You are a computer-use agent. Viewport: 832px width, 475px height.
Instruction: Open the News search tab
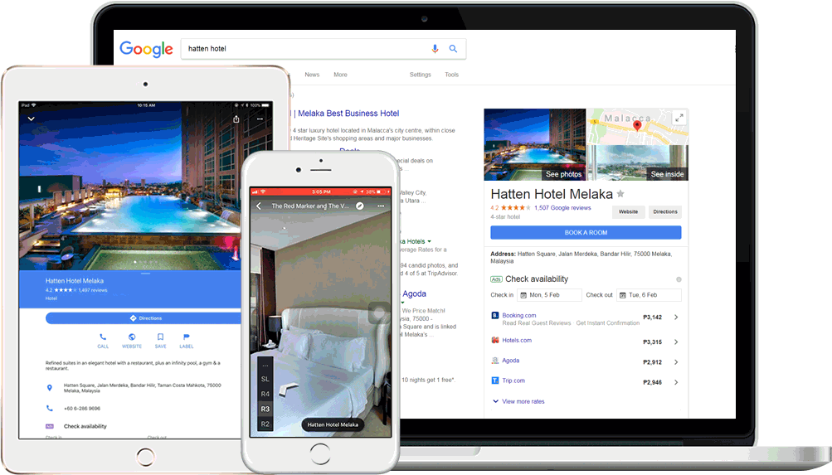pos(312,75)
